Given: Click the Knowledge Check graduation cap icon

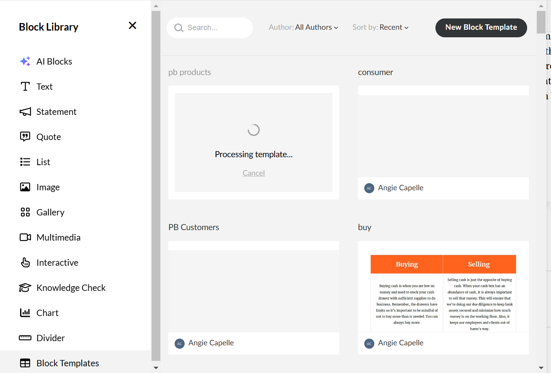Looking at the screenshot, I should 25,288.
